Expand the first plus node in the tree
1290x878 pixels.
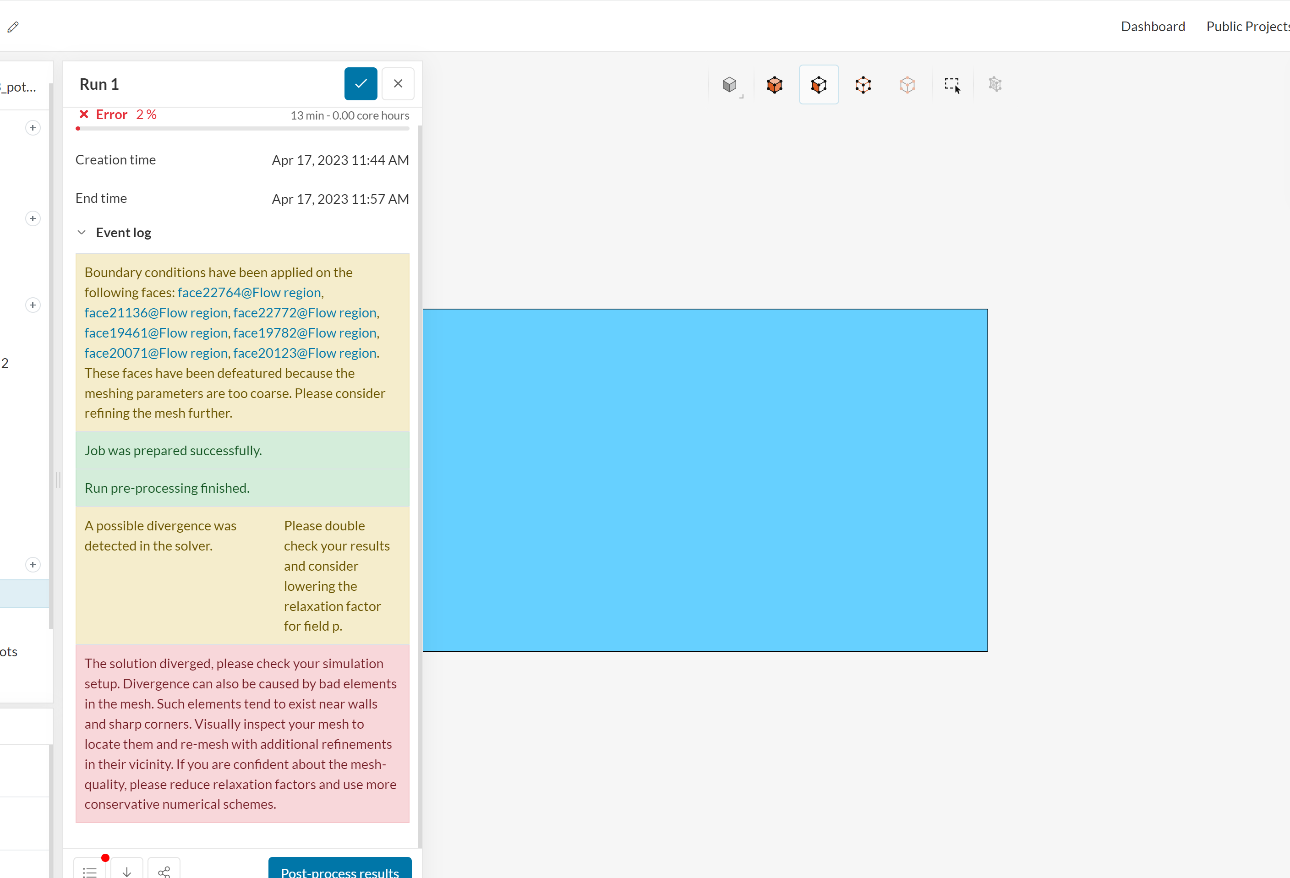33,128
